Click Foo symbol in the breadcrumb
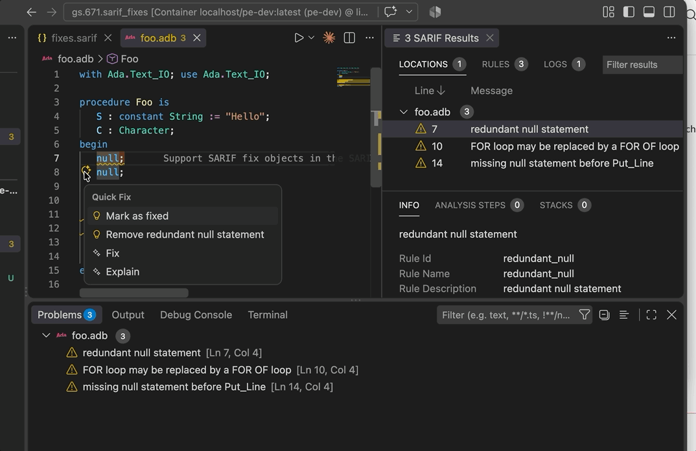 pyautogui.click(x=129, y=59)
